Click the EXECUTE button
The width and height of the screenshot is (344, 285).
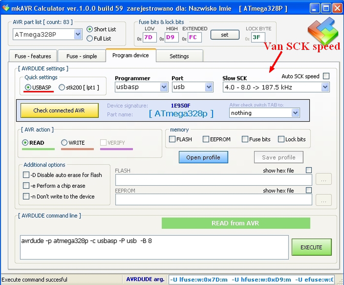[311, 247]
